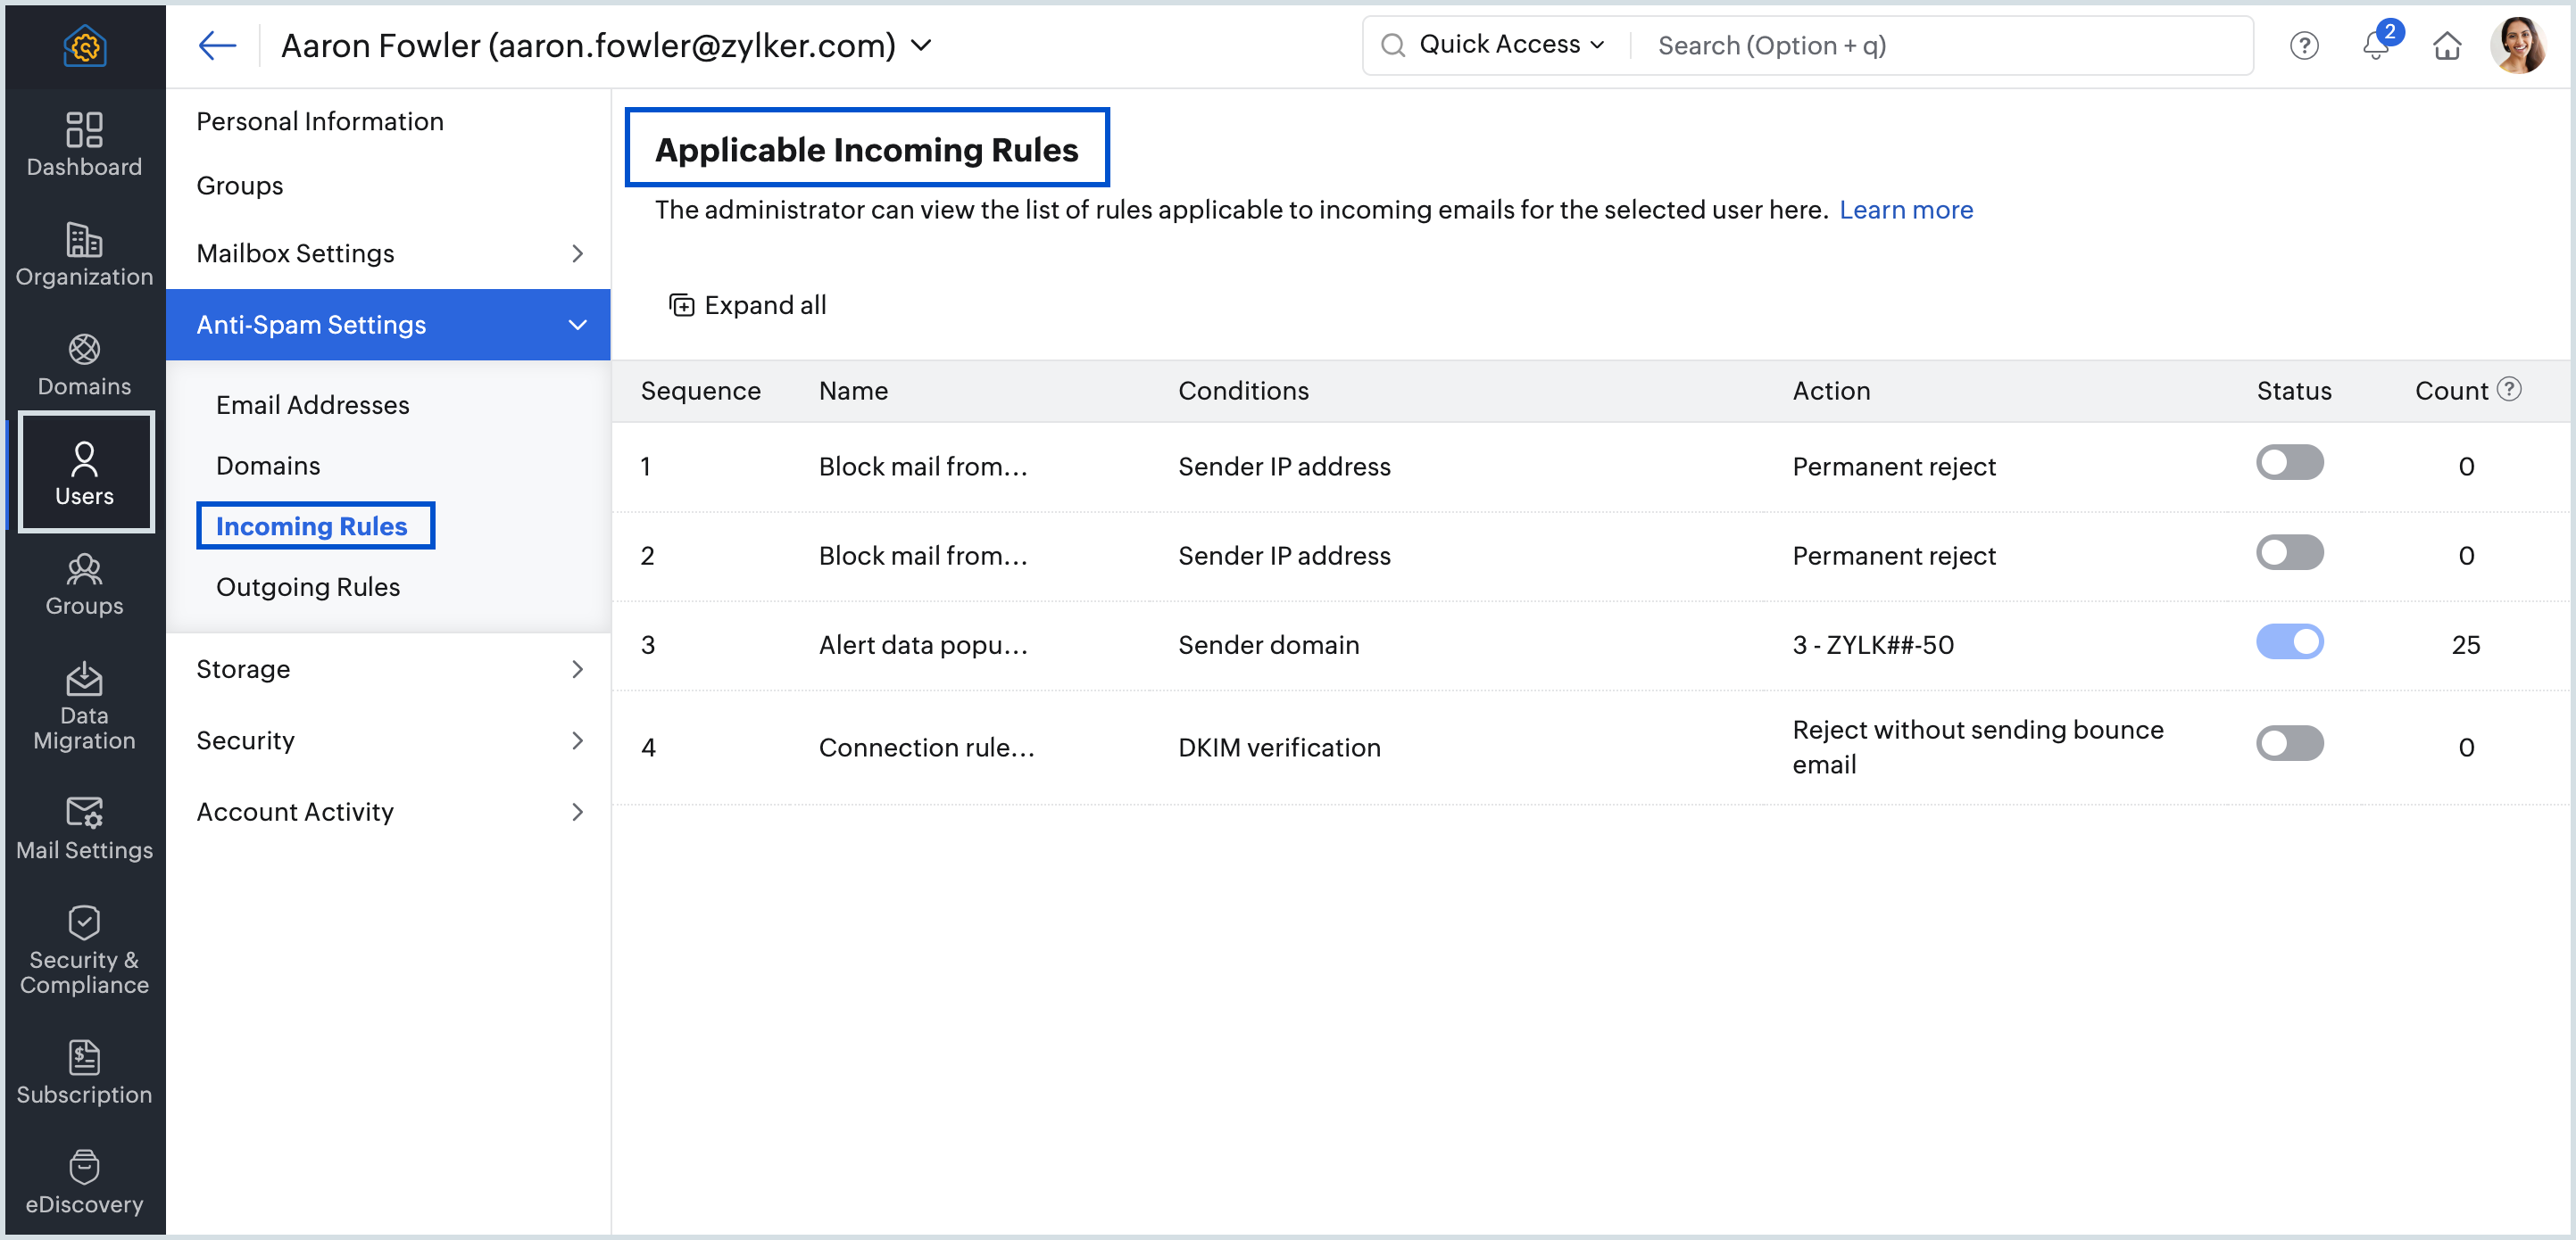Open Security & Compliance section
The image size is (2576, 1240).
tap(84, 950)
